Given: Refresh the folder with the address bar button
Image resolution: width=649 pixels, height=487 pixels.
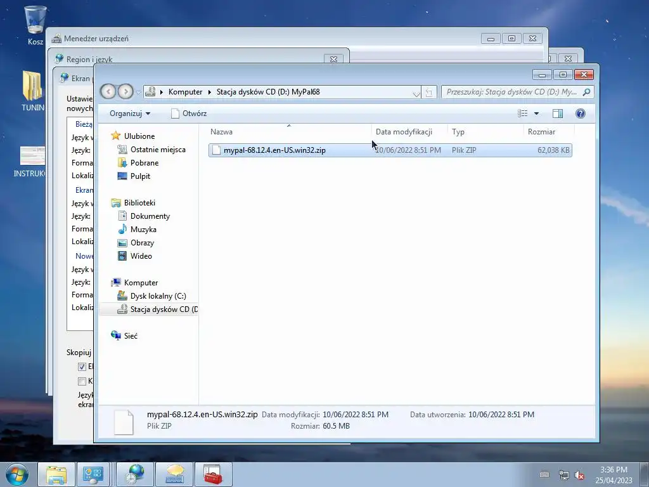Looking at the screenshot, I should pyautogui.click(x=429, y=93).
